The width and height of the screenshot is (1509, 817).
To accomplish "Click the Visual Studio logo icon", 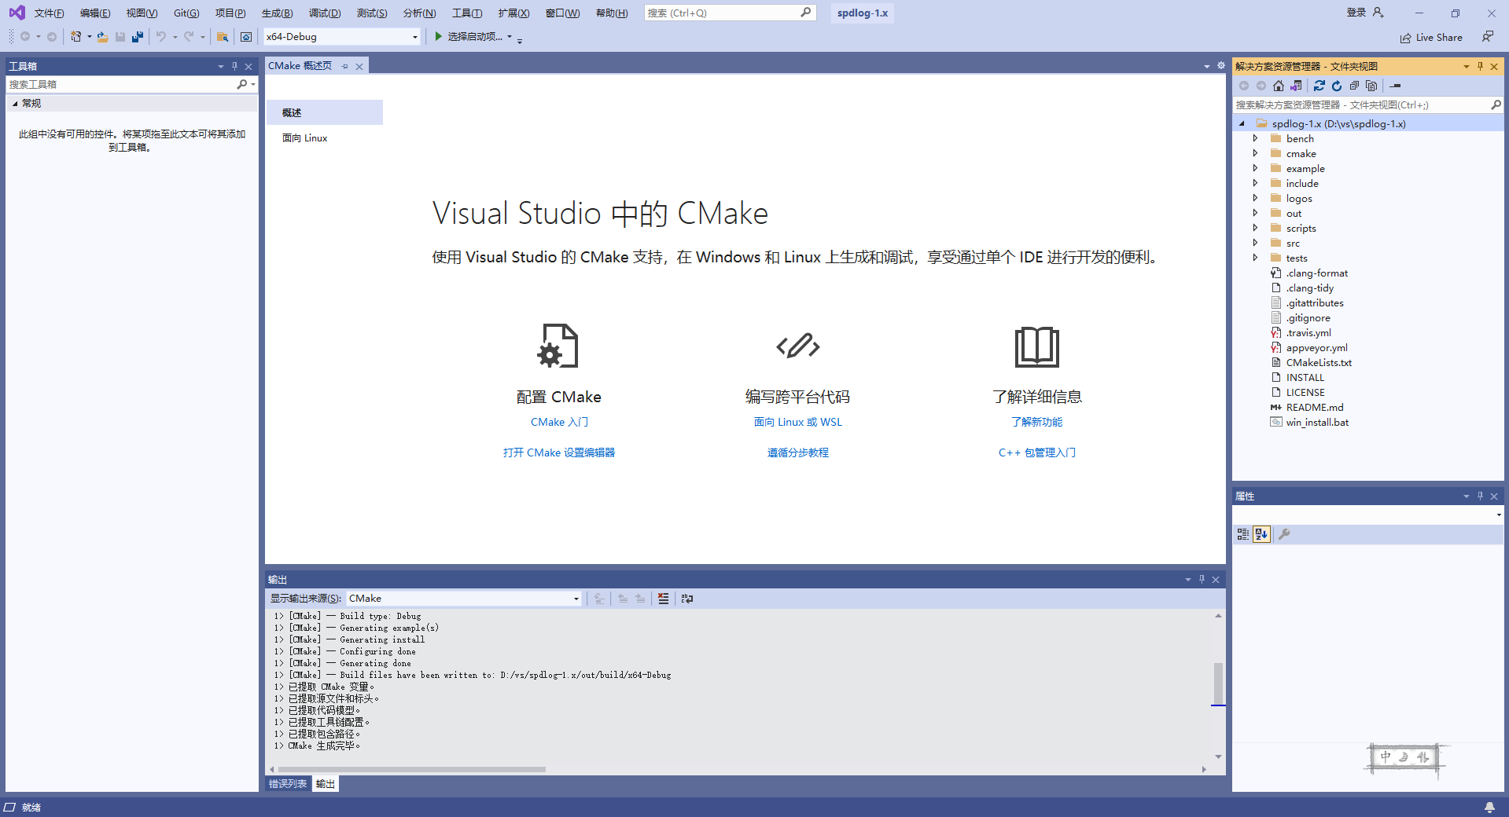I will 17,13.
